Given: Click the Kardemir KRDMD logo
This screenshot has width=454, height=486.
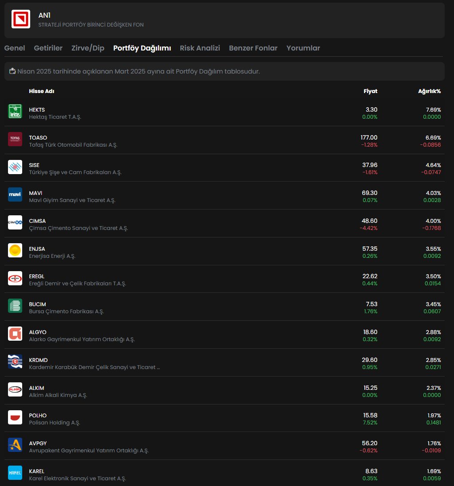Looking at the screenshot, I should point(15,362).
